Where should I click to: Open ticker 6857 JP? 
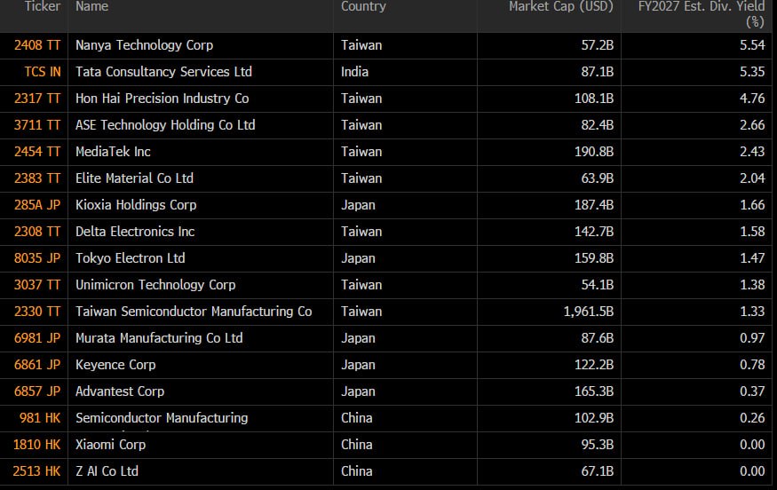point(37,391)
